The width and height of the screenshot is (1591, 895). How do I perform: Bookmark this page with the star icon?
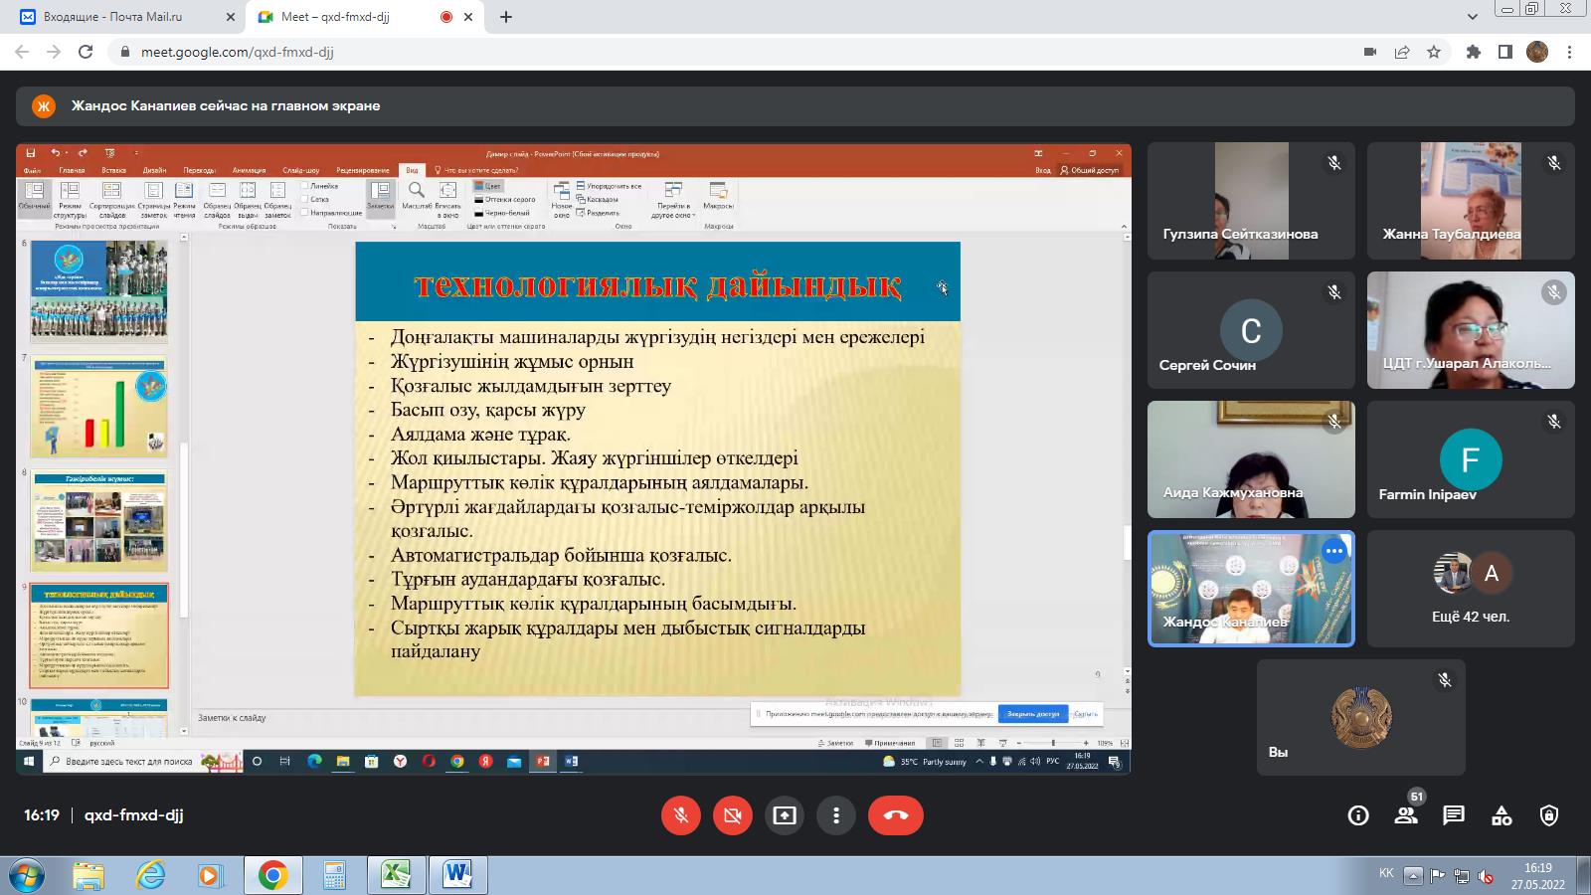click(x=1434, y=52)
